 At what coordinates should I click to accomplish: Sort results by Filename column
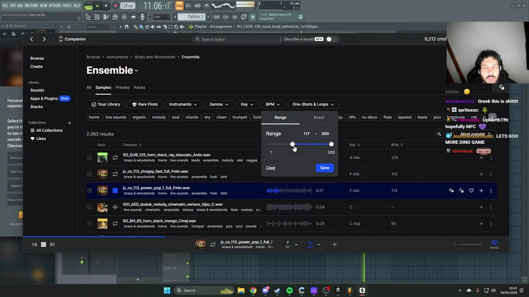pyautogui.click(x=132, y=145)
